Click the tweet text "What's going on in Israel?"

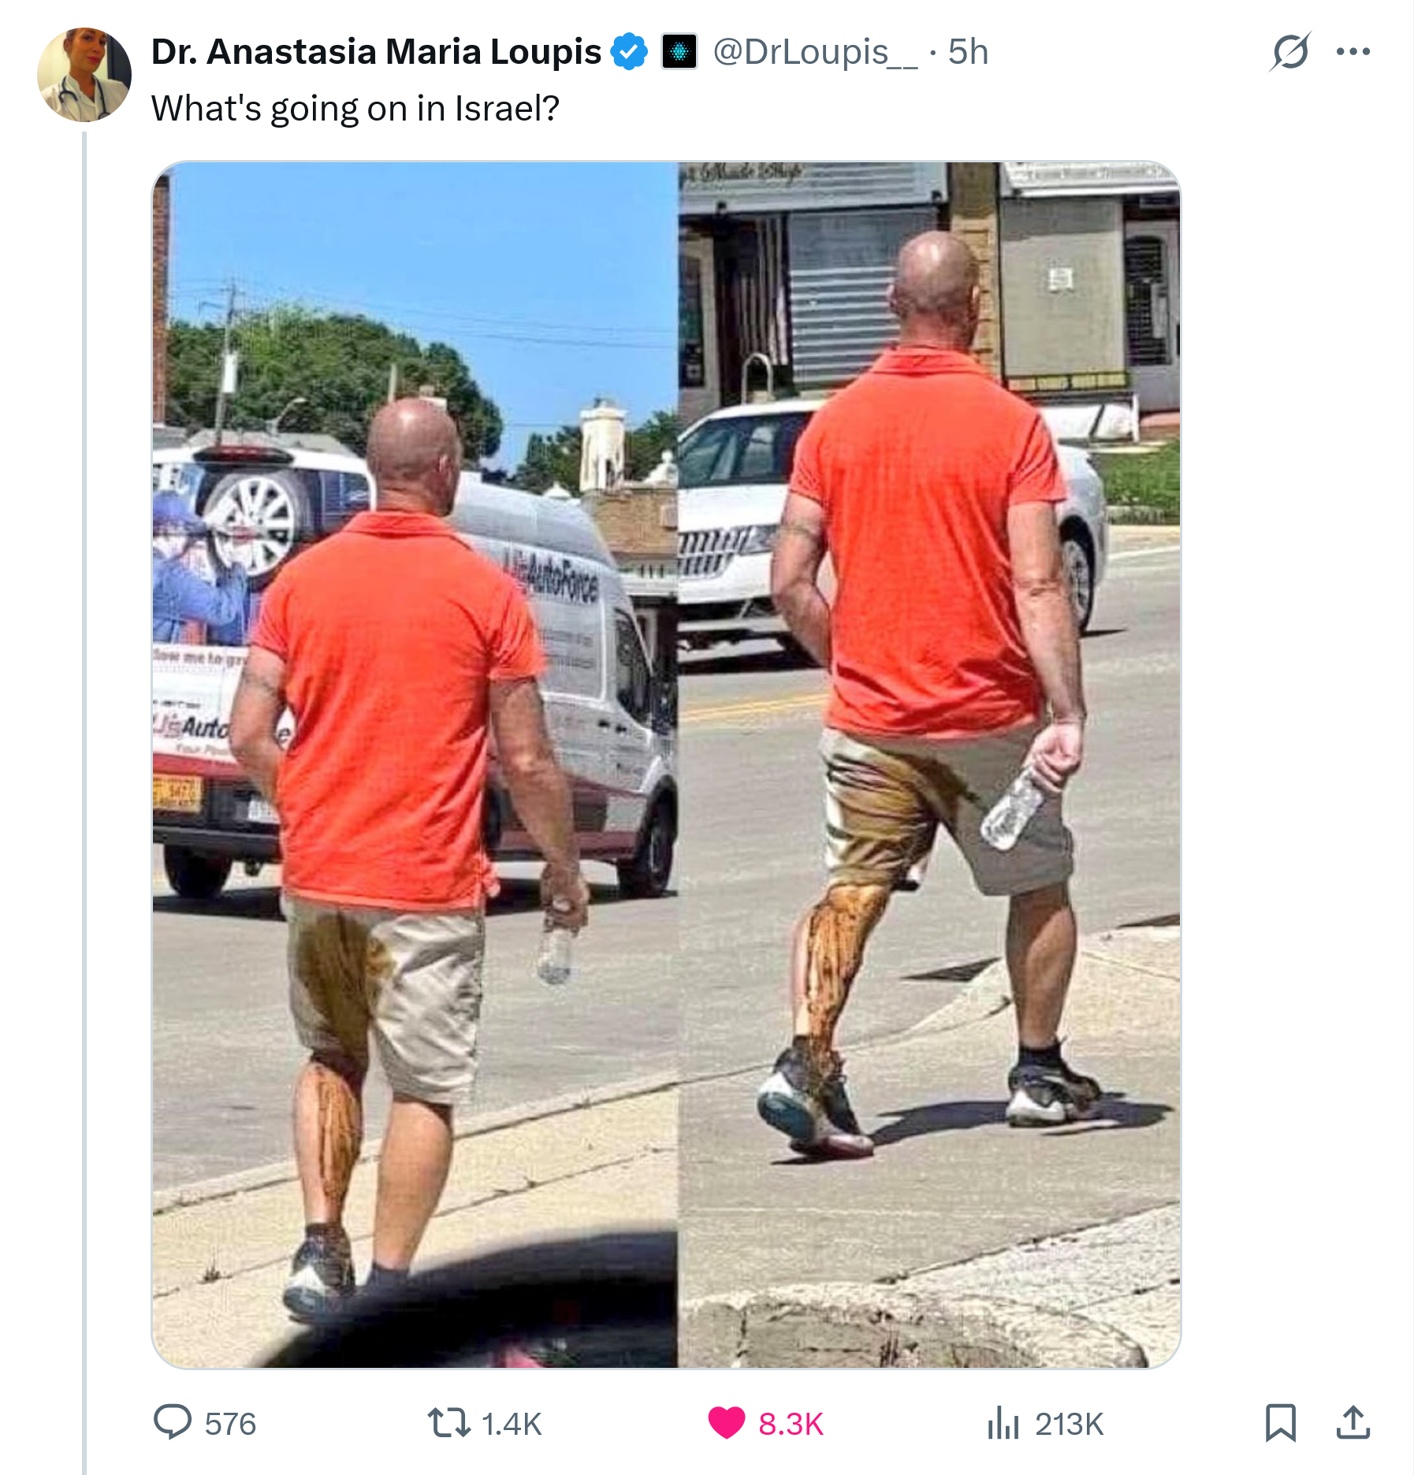[355, 109]
